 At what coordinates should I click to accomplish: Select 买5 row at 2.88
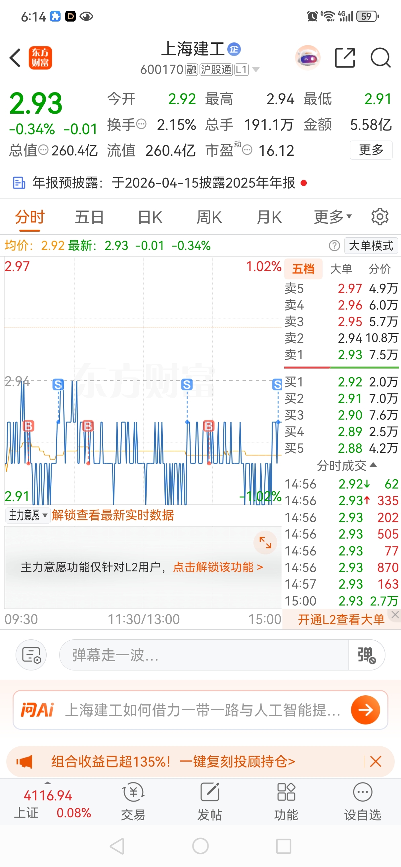(x=341, y=448)
